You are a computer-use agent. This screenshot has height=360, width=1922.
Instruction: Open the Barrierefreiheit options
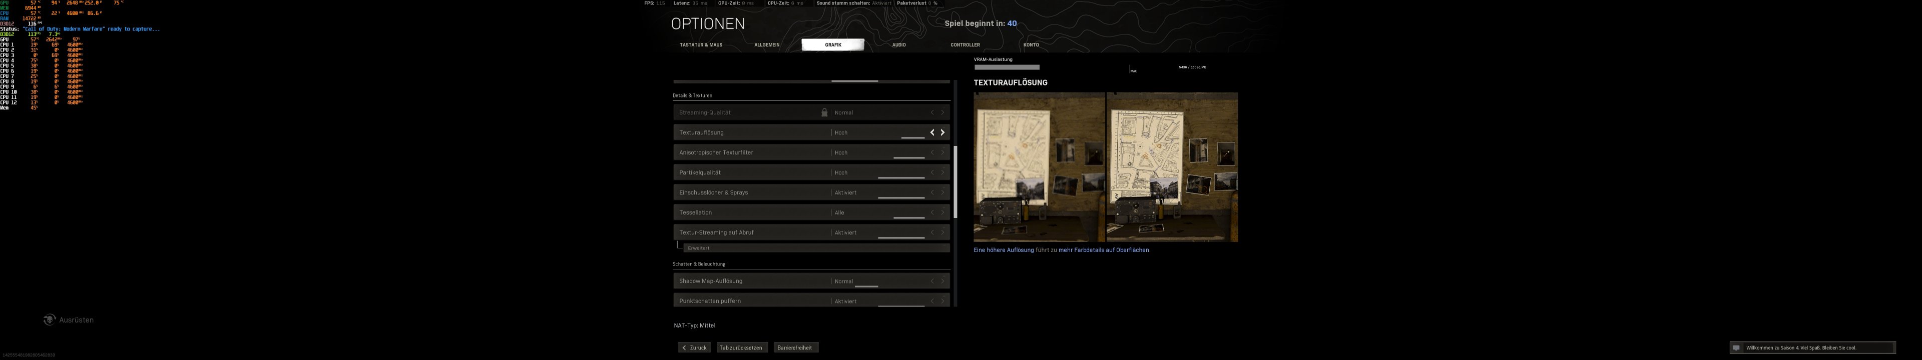click(796, 348)
